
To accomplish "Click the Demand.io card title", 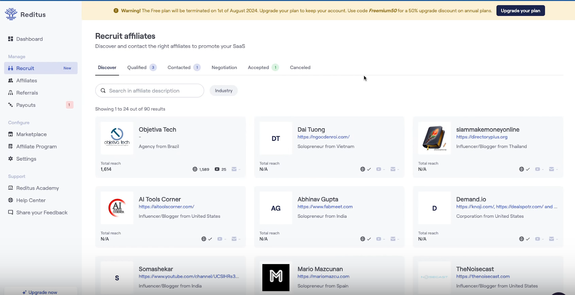I will (471, 199).
